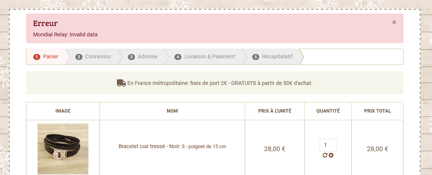Click the PRIX À L'UNITÉ column header
Screen dimensions: 432x175
pyautogui.click(x=274, y=111)
